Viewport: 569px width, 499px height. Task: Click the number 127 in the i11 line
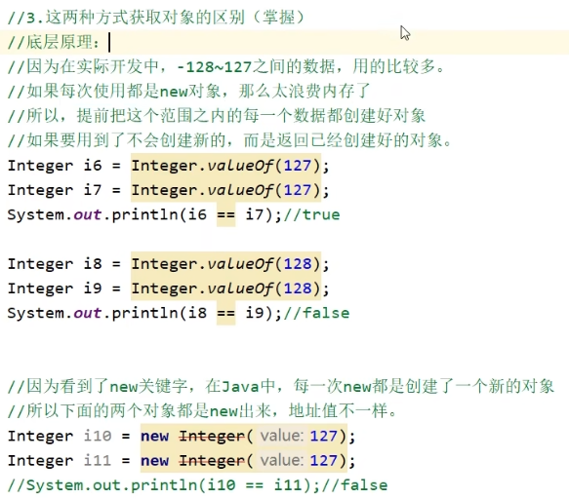pos(324,461)
